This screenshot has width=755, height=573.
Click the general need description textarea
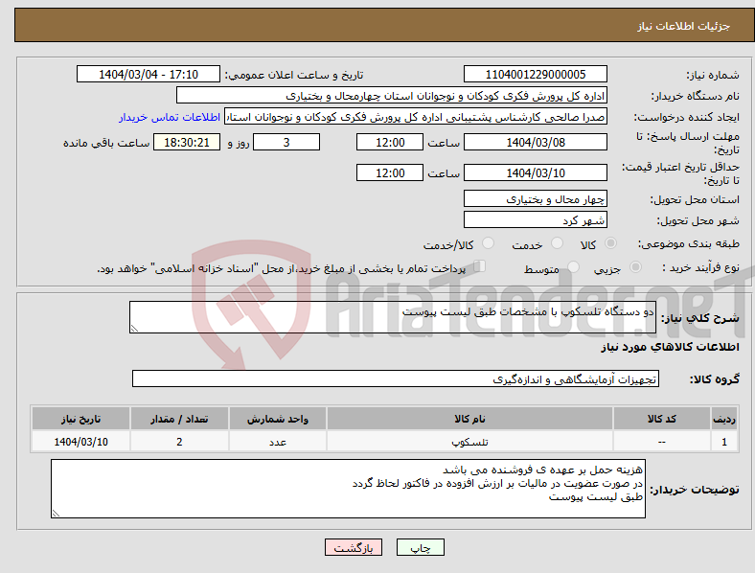393,317
